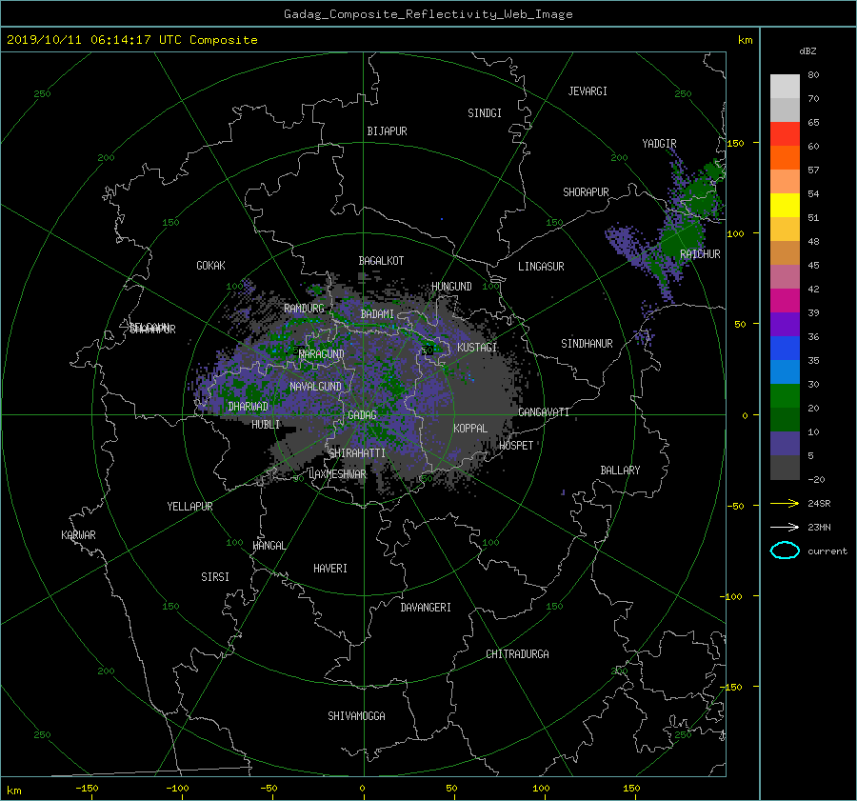857x801 pixels.
Task: Click the SINDGI city label
Action: click(x=485, y=113)
